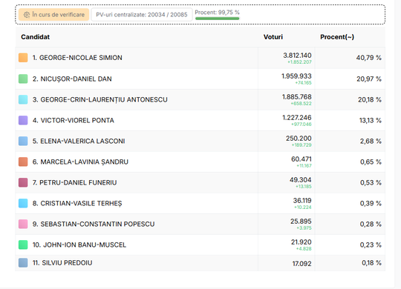This screenshot has width=401, height=289.
Task: Click the green Procent 99,75 % progress bar
Action: [217, 19]
